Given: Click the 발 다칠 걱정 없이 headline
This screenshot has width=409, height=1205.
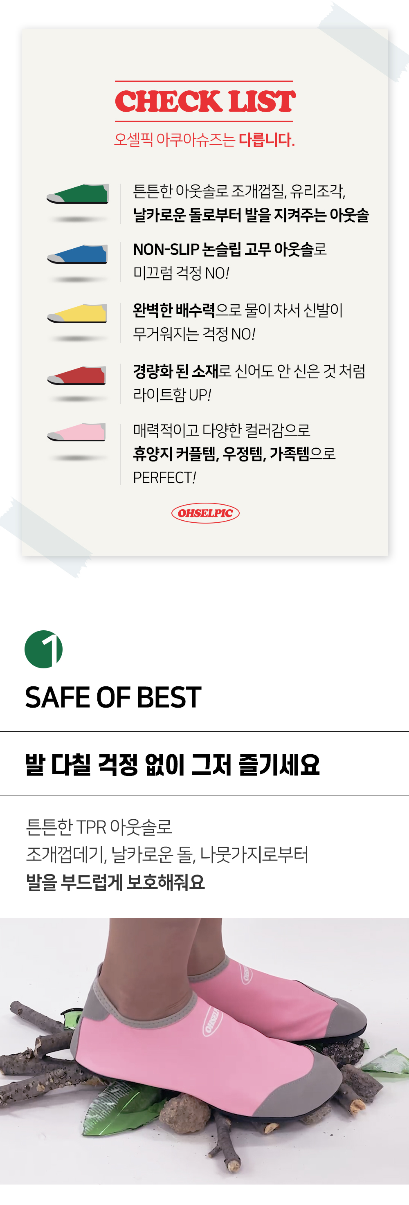Looking at the screenshot, I should click(x=172, y=764).
